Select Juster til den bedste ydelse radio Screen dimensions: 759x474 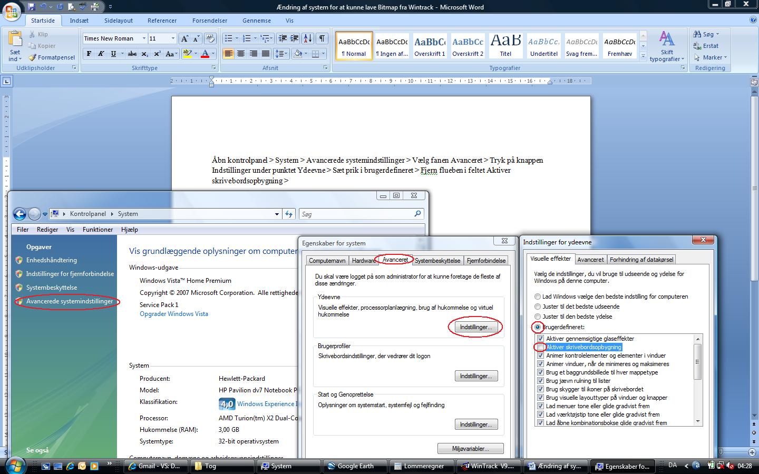click(538, 317)
